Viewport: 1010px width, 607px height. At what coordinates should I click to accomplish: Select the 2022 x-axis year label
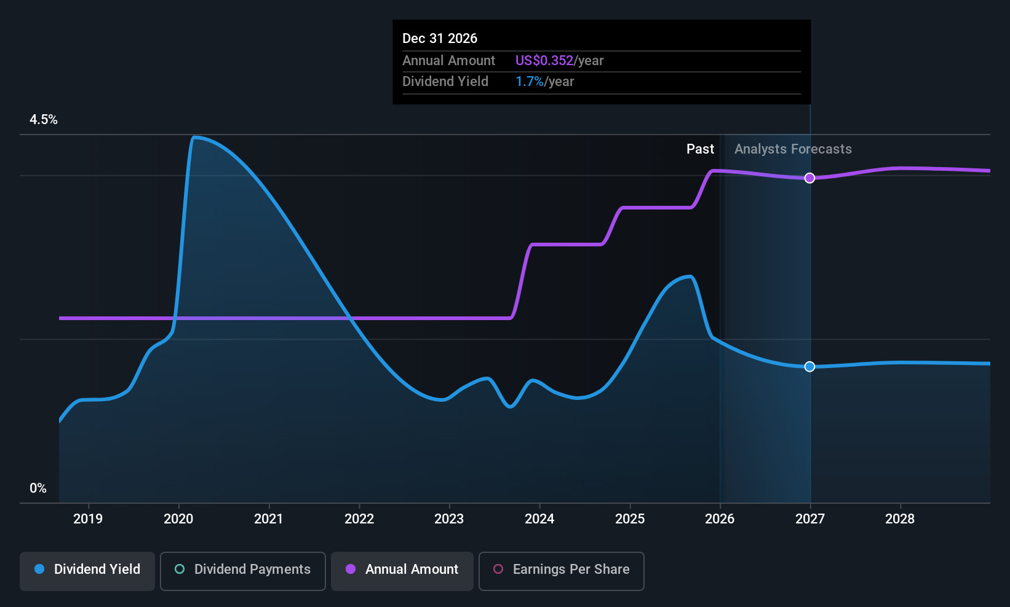coord(359,519)
